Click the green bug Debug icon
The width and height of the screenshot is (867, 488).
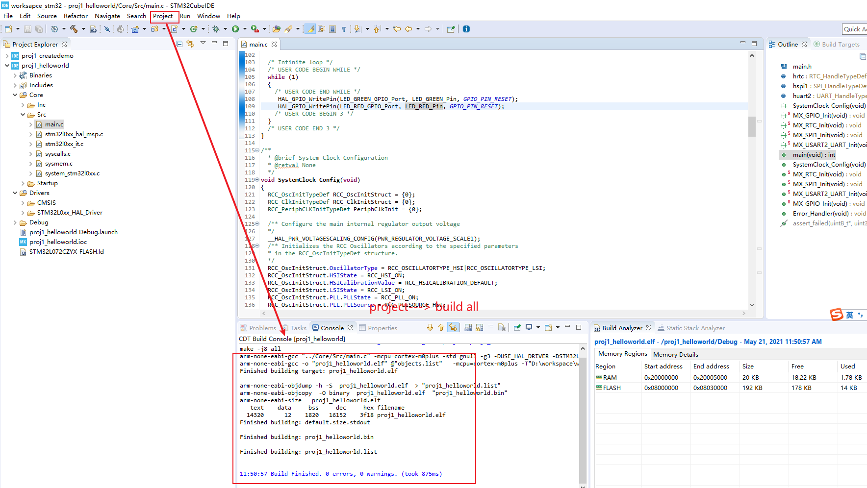(216, 29)
